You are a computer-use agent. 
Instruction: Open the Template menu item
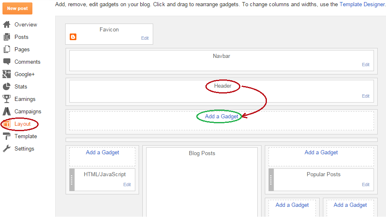[26, 137]
